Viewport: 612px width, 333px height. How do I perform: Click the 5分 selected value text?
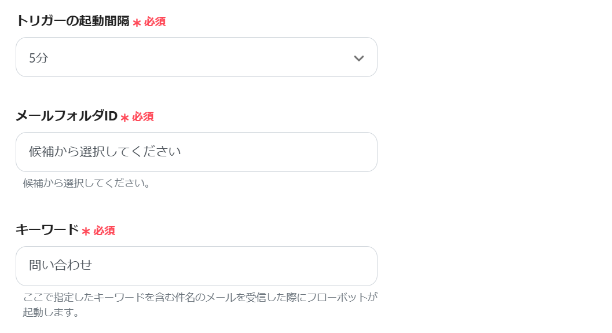click(39, 58)
